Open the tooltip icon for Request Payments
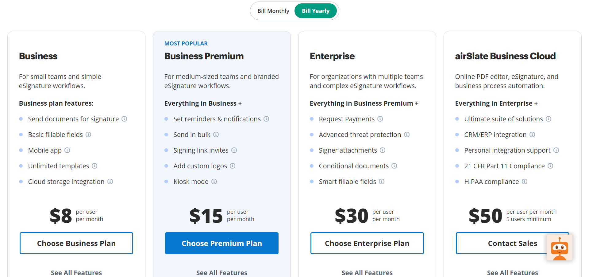 coord(380,119)
